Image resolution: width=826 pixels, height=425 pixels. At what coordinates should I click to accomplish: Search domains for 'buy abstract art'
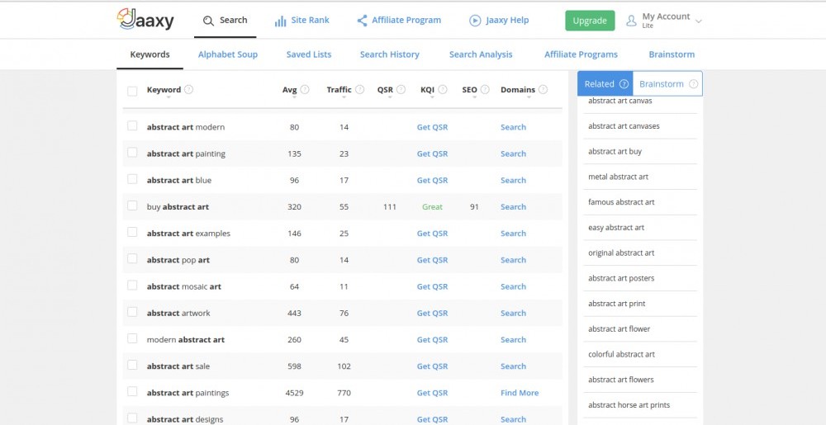[x=513, y=206]
